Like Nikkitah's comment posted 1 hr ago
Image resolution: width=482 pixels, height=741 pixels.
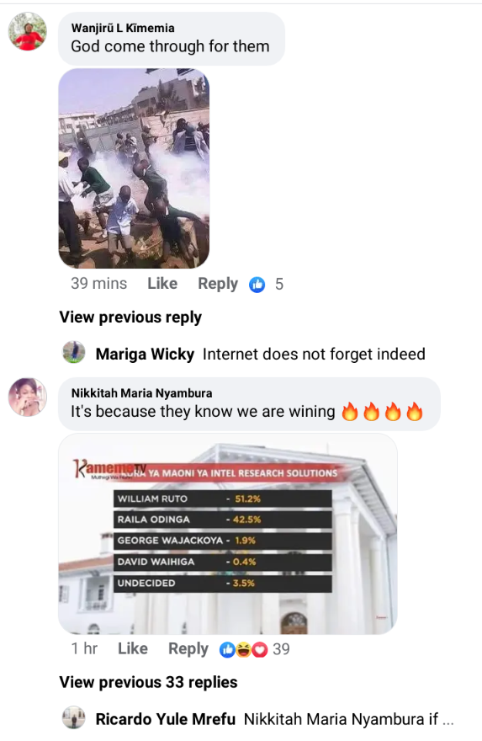[133, 648]
